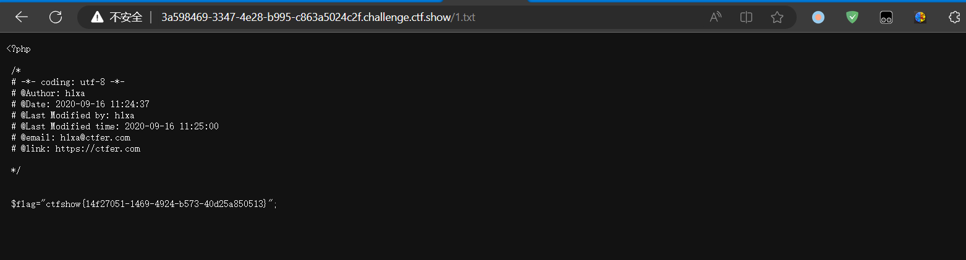Click the ctfshow flag string
966x260 pixels.
point(156,203)
